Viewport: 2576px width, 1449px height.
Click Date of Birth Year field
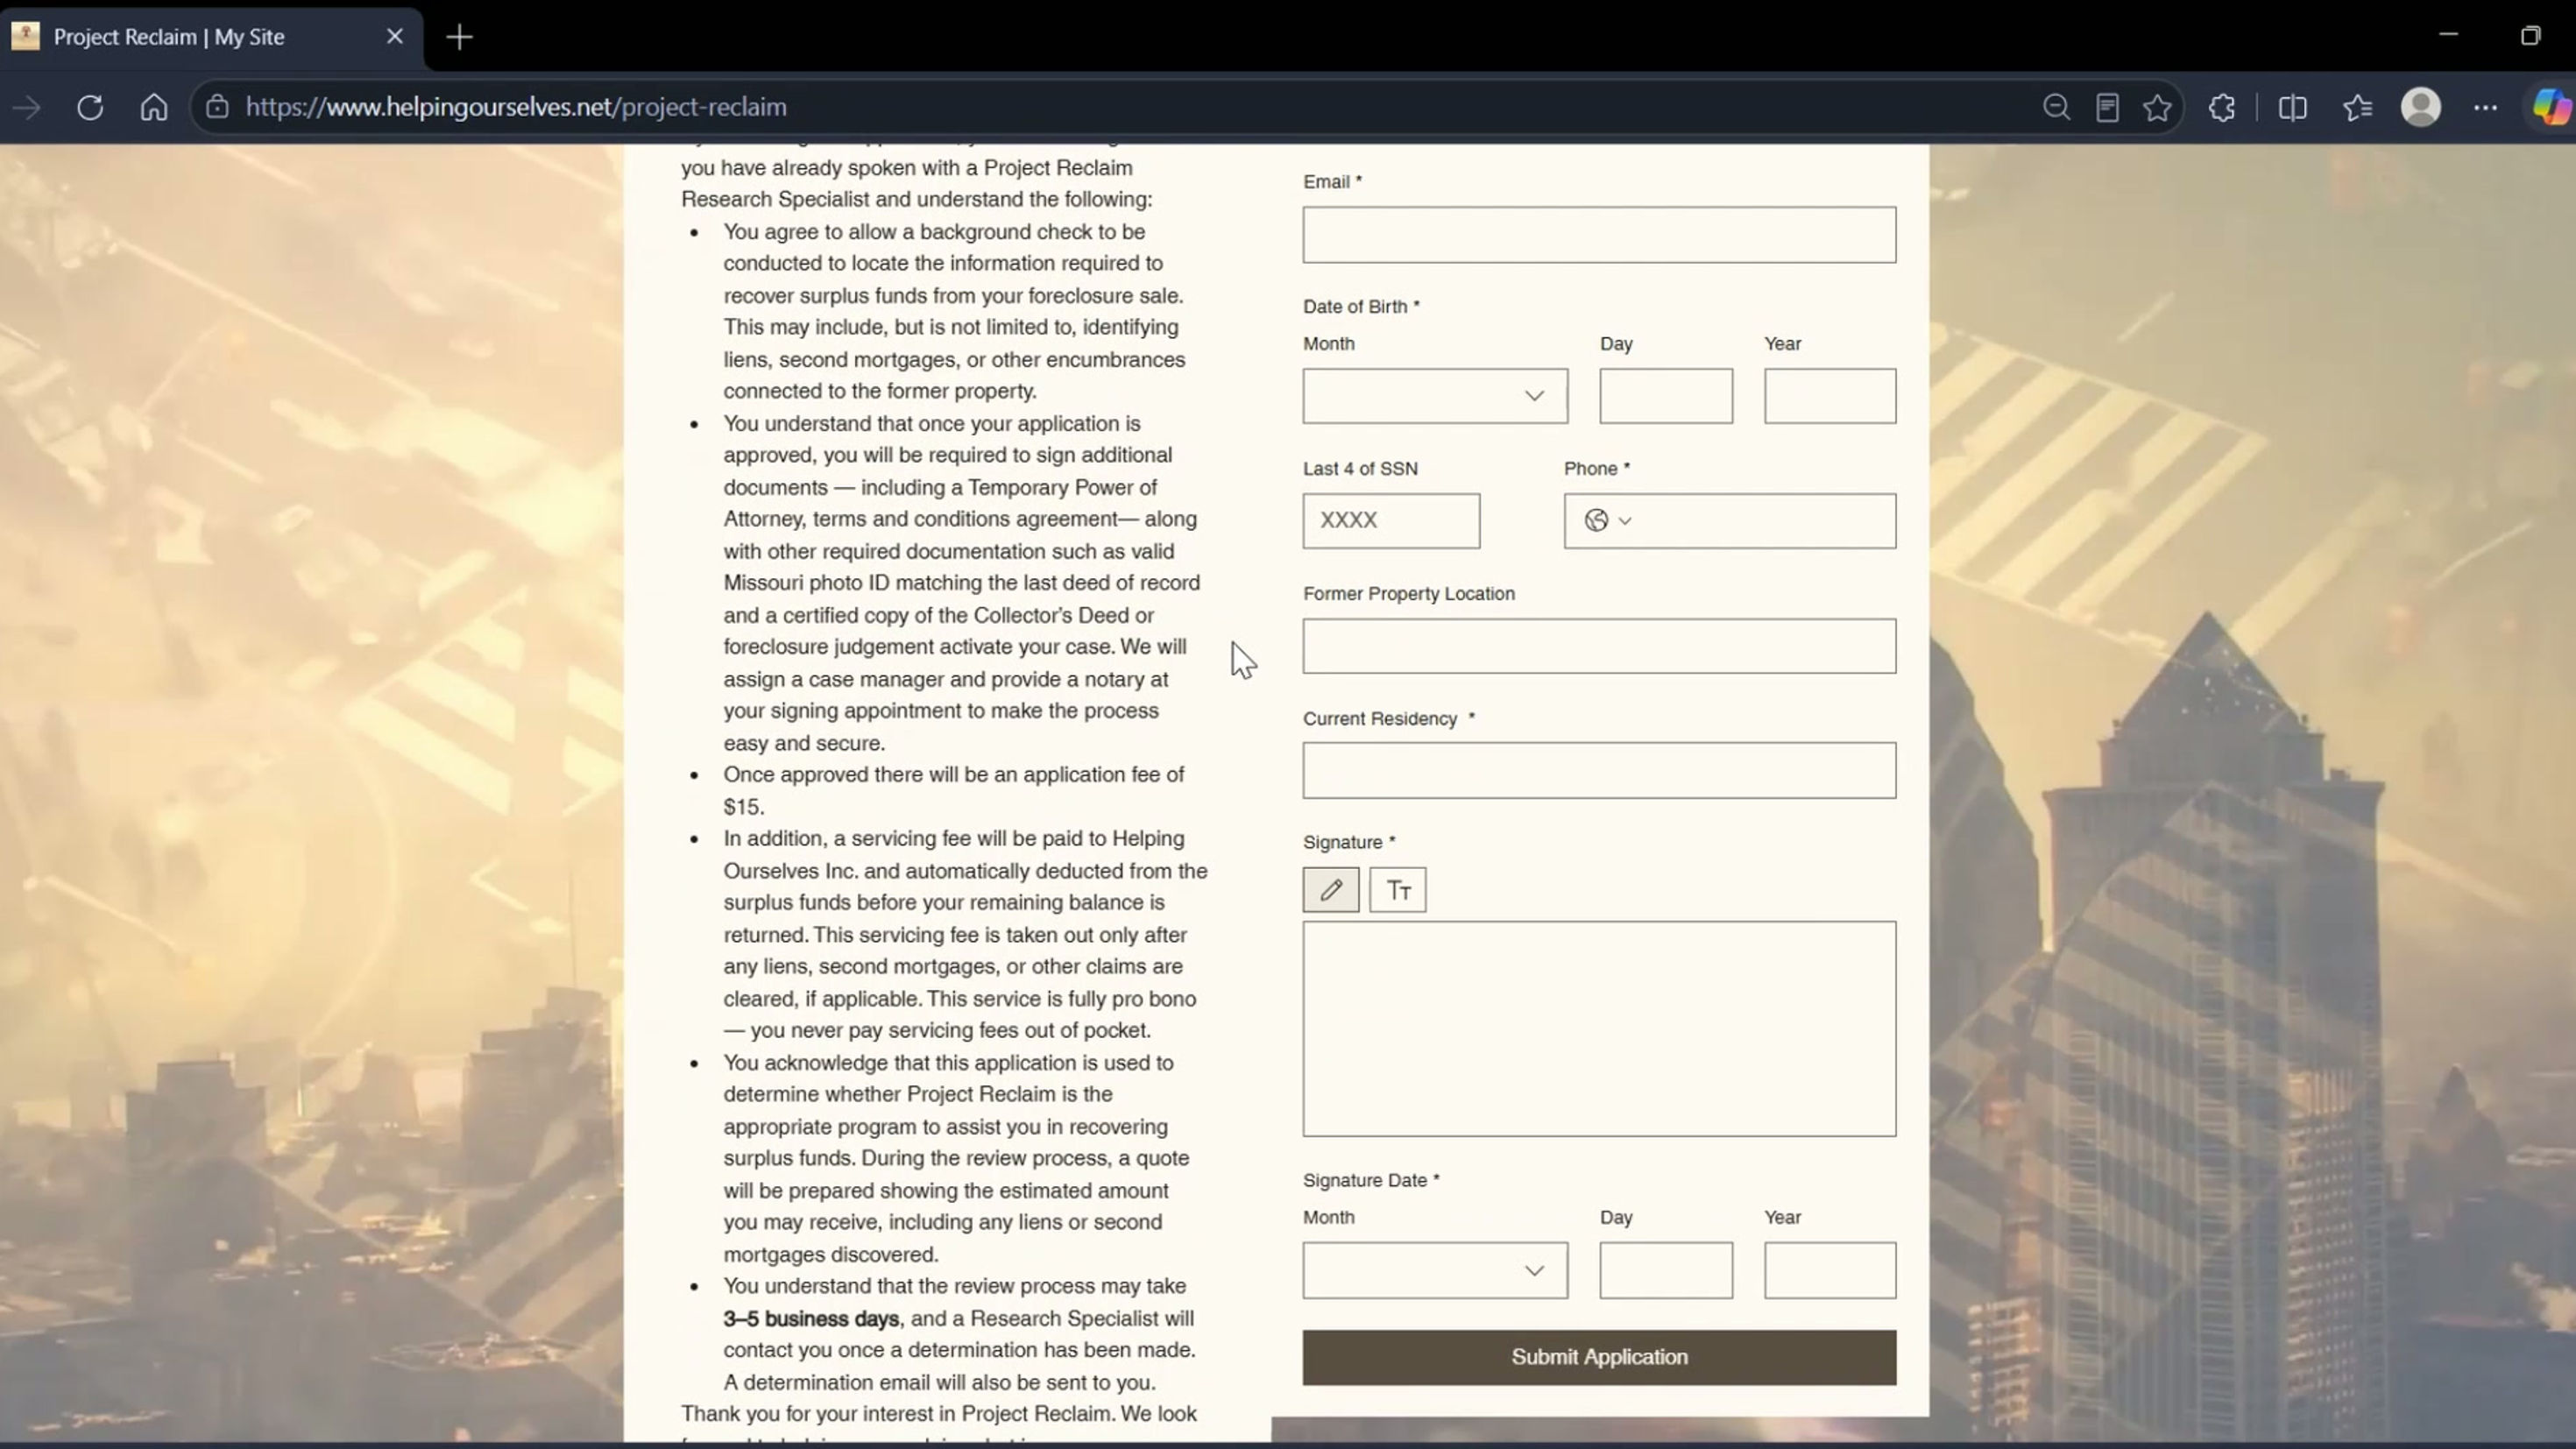(1830, 396)
